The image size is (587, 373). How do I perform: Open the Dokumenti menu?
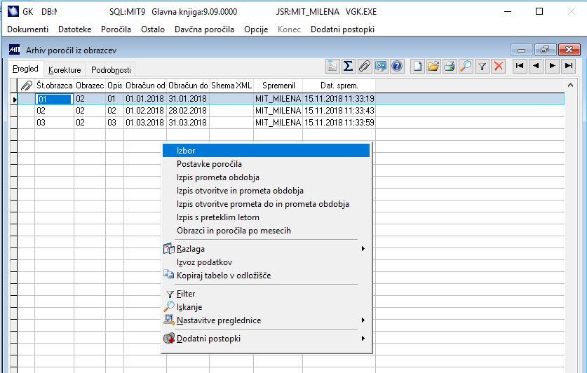pyautogui.click(x=28, y=29)
